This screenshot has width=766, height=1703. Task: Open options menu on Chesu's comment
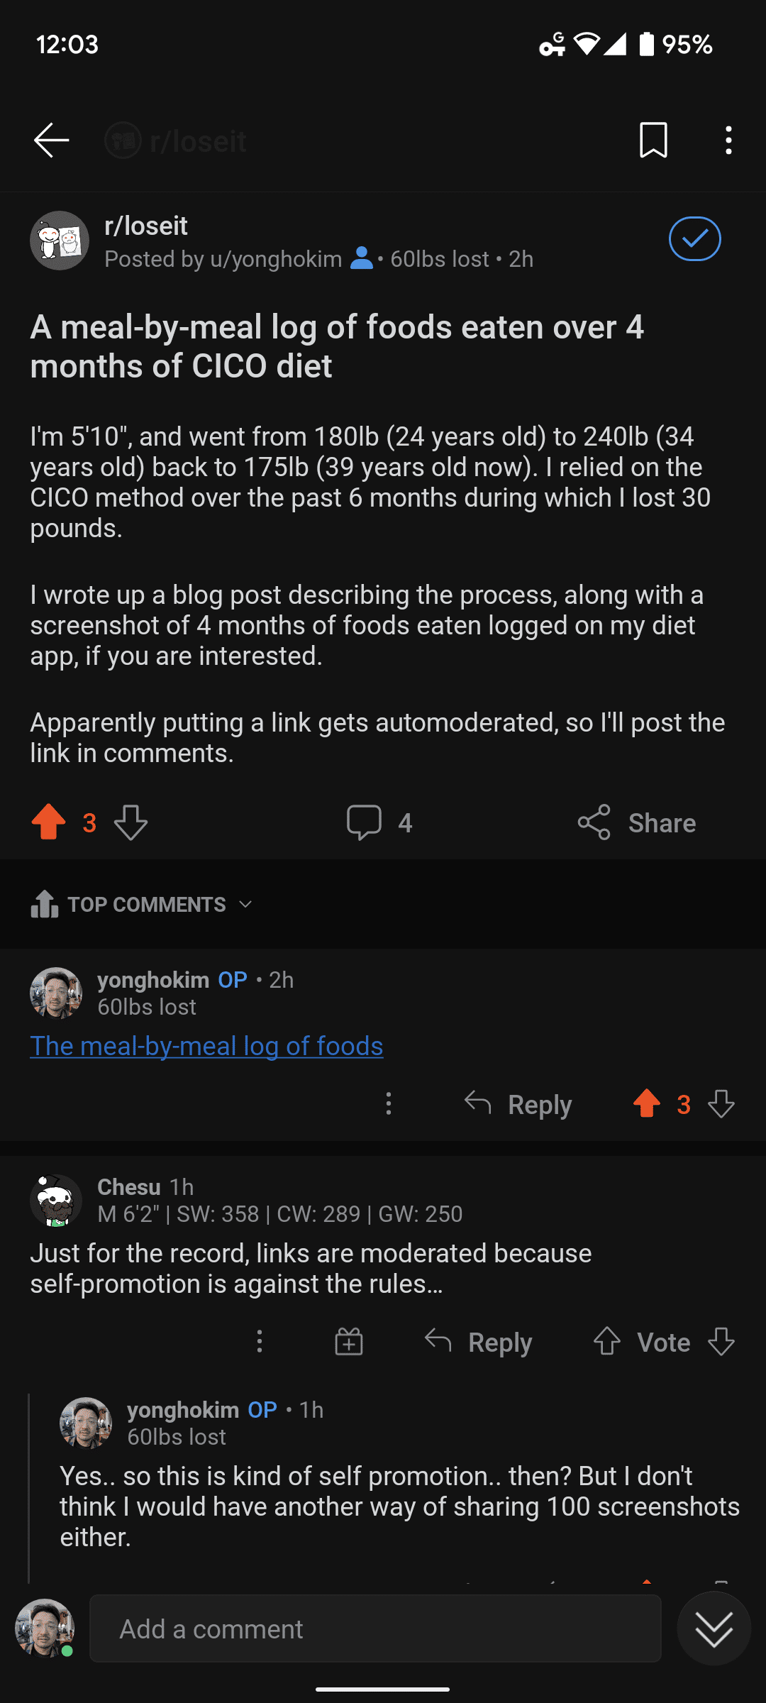pyautogui.click(x=260, y=1341)
